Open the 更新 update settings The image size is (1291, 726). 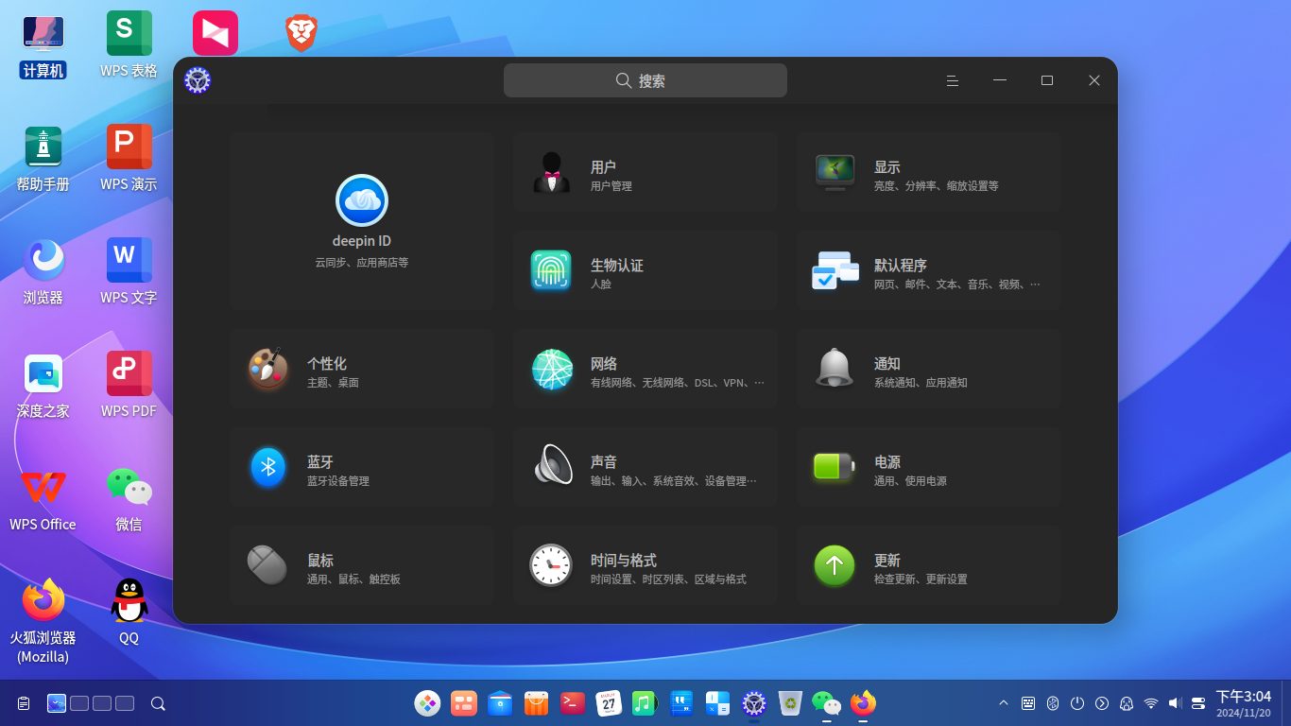(929, 565)
